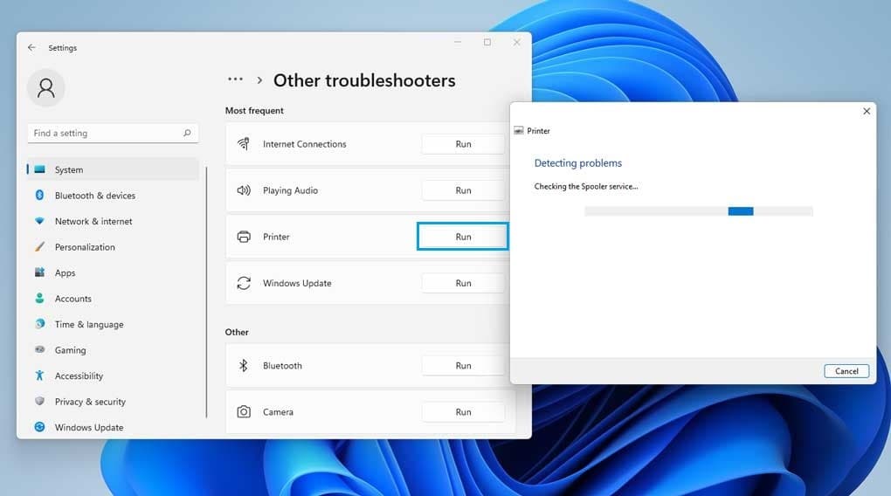This screenshot has width=891, height=496.
Task: Select Privacy & security in sidebar
Action: pyautogui.click(x=113, y=401)
